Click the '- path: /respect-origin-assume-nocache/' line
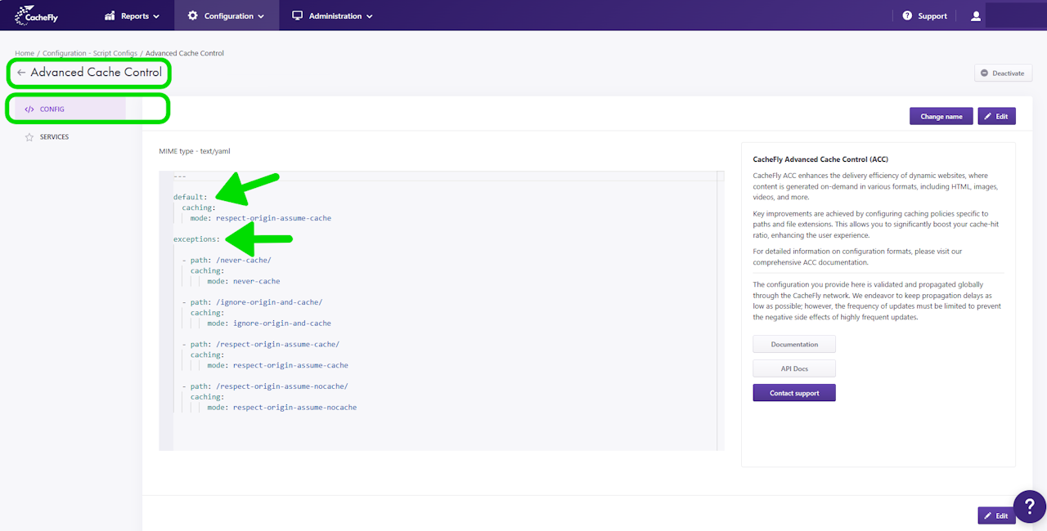Image resolution: width=1047 pixels, height=531 pixels. (265, 386)
